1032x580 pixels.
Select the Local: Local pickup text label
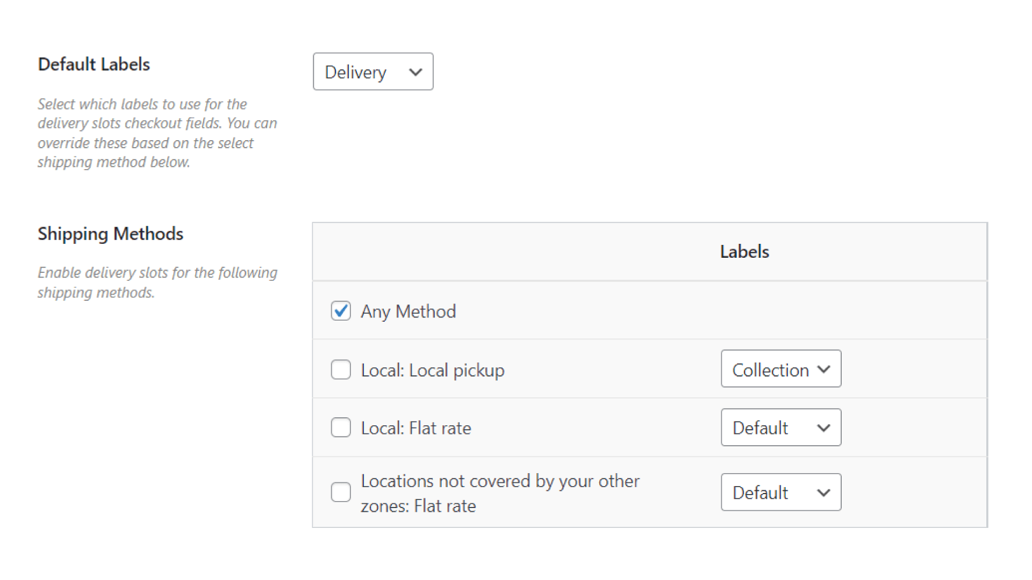[433, 369]
